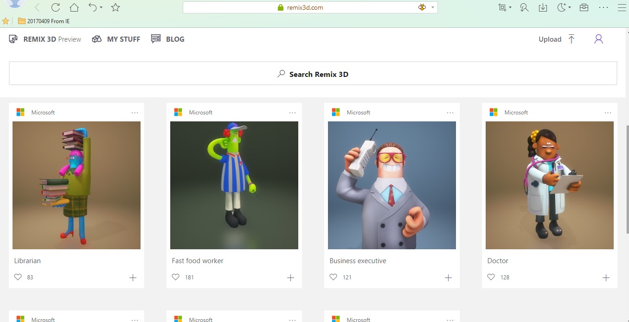Open the options menu on the Librarian card
This screenshot has width=629, height=322.
[135, 112]
